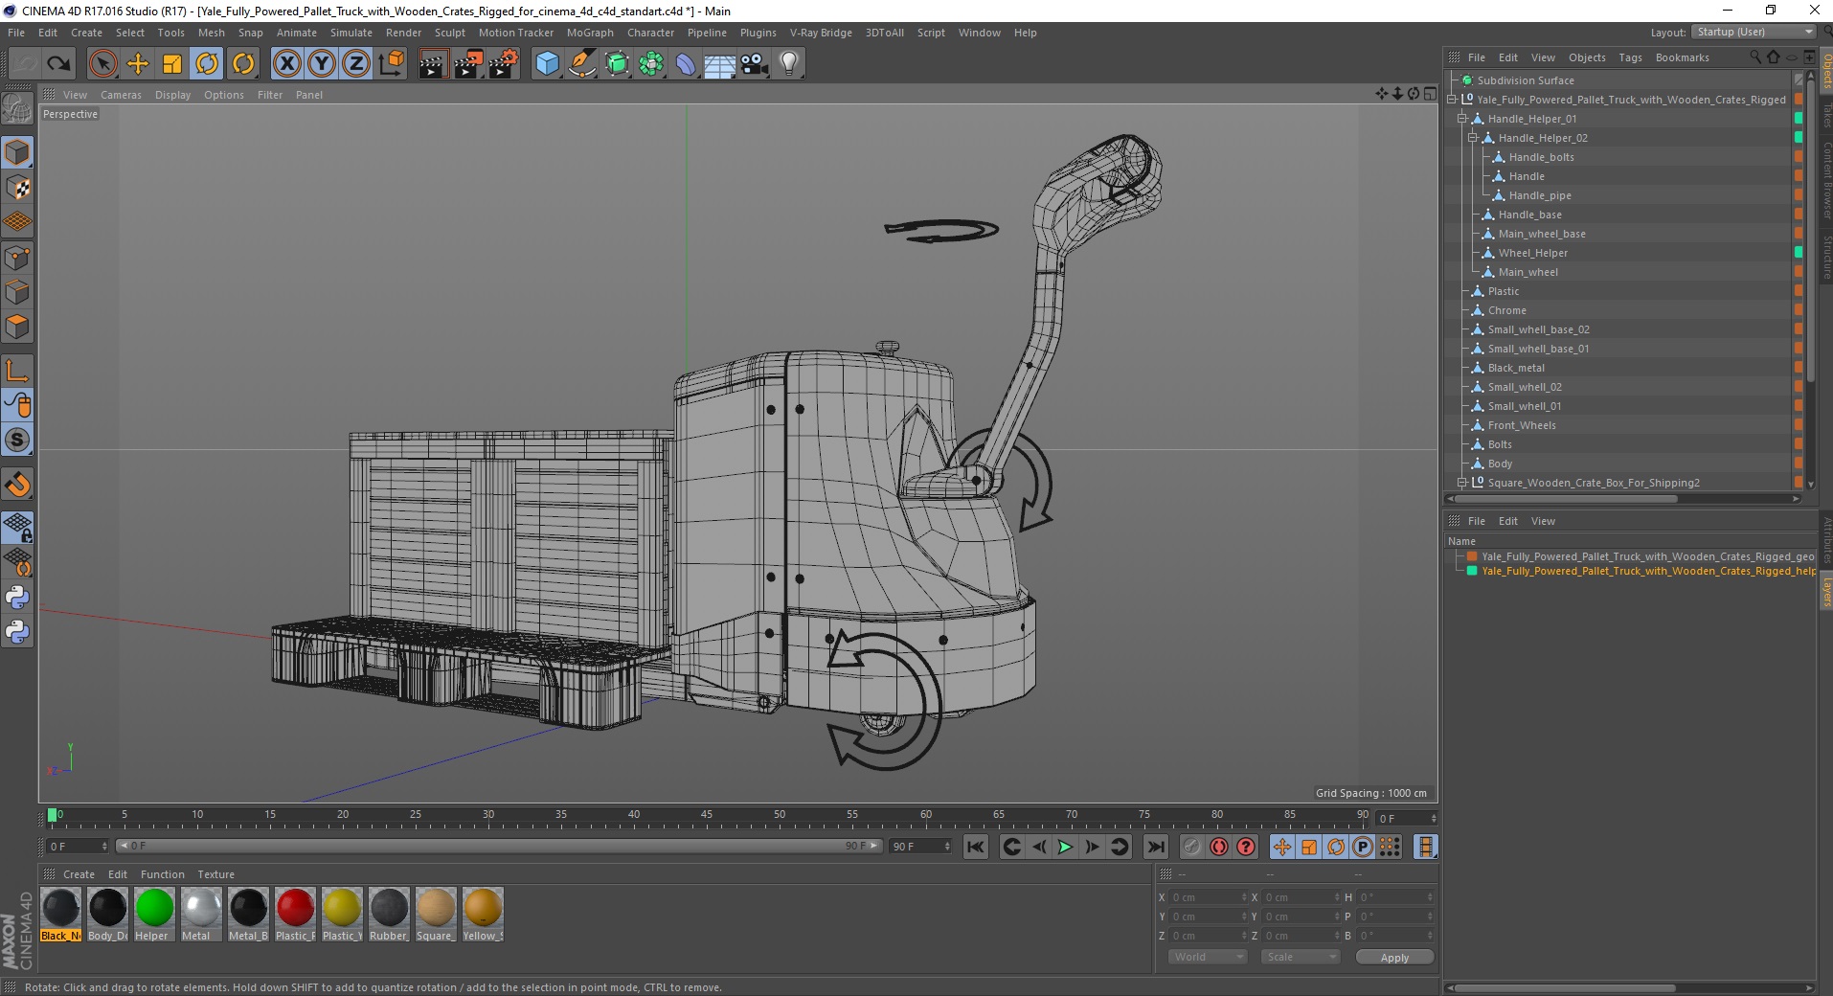Click the upper Python script icon
The width and height of the screenshot is (1833, 996).
pyautogui.click(x=17, y=598)
